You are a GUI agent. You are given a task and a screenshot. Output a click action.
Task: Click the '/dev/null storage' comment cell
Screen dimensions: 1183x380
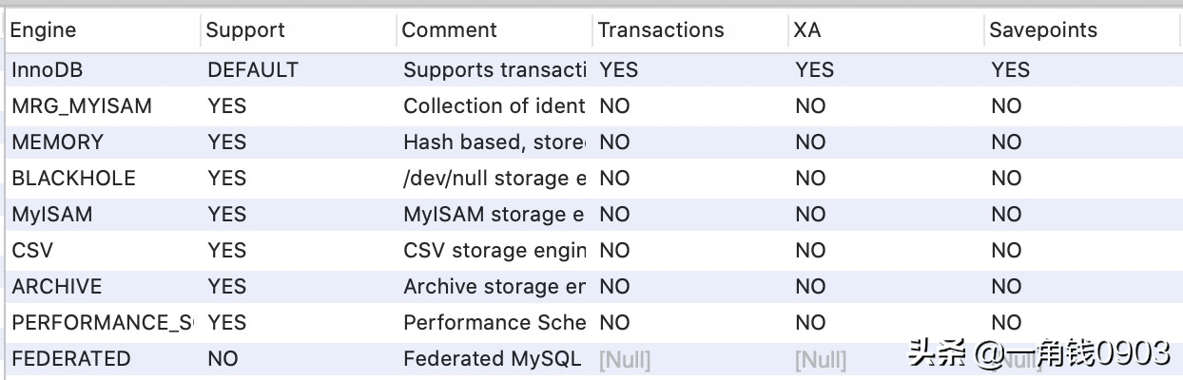coord(494,179)
